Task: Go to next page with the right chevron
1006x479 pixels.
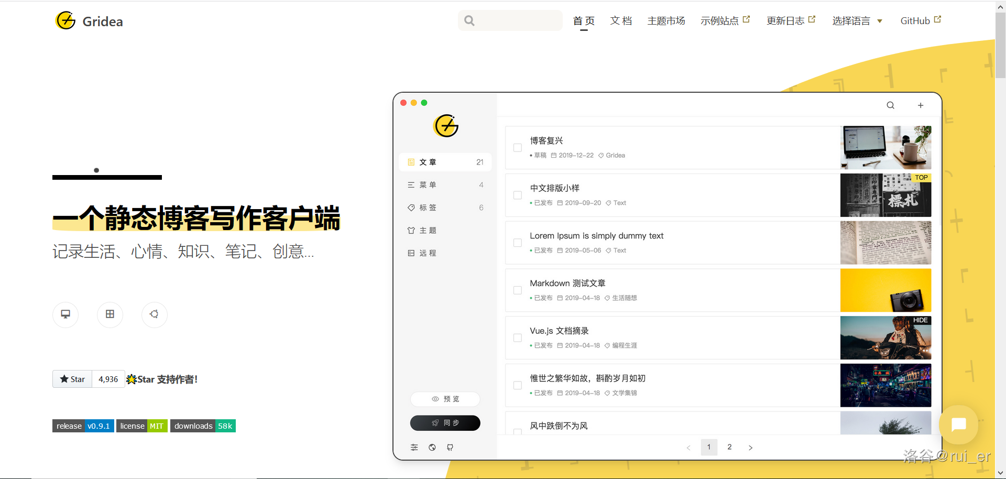Action: coord(750,448)
